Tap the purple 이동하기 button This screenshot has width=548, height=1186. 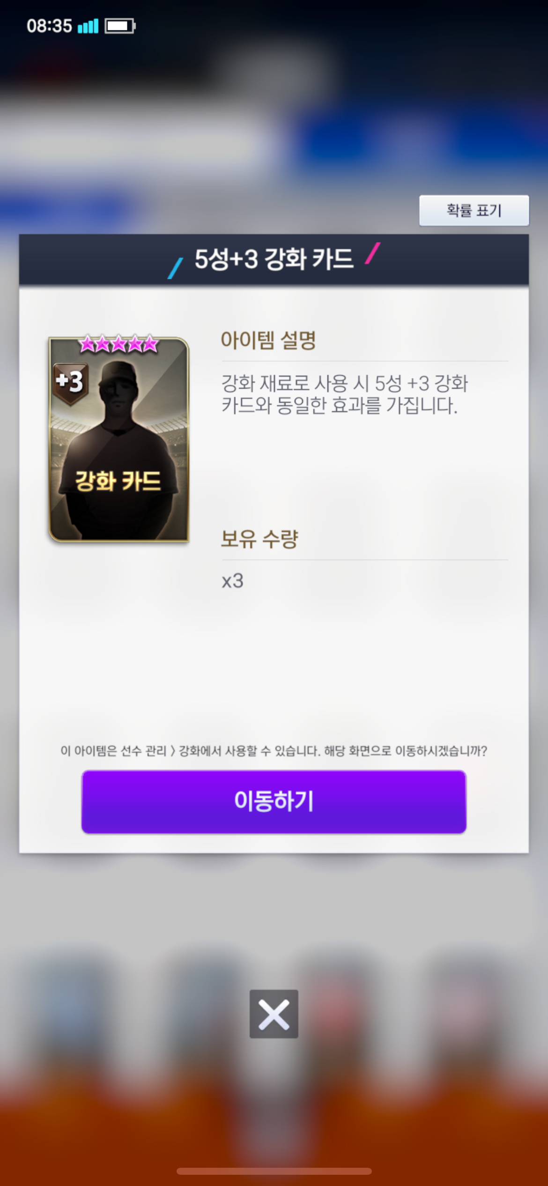(274, 801)
